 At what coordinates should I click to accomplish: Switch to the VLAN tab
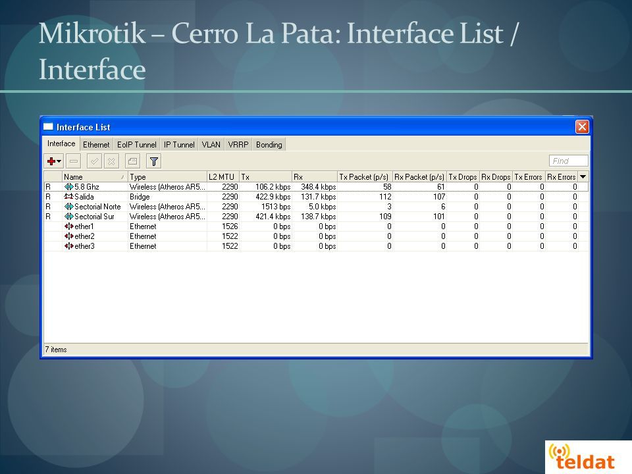[211, 144]
